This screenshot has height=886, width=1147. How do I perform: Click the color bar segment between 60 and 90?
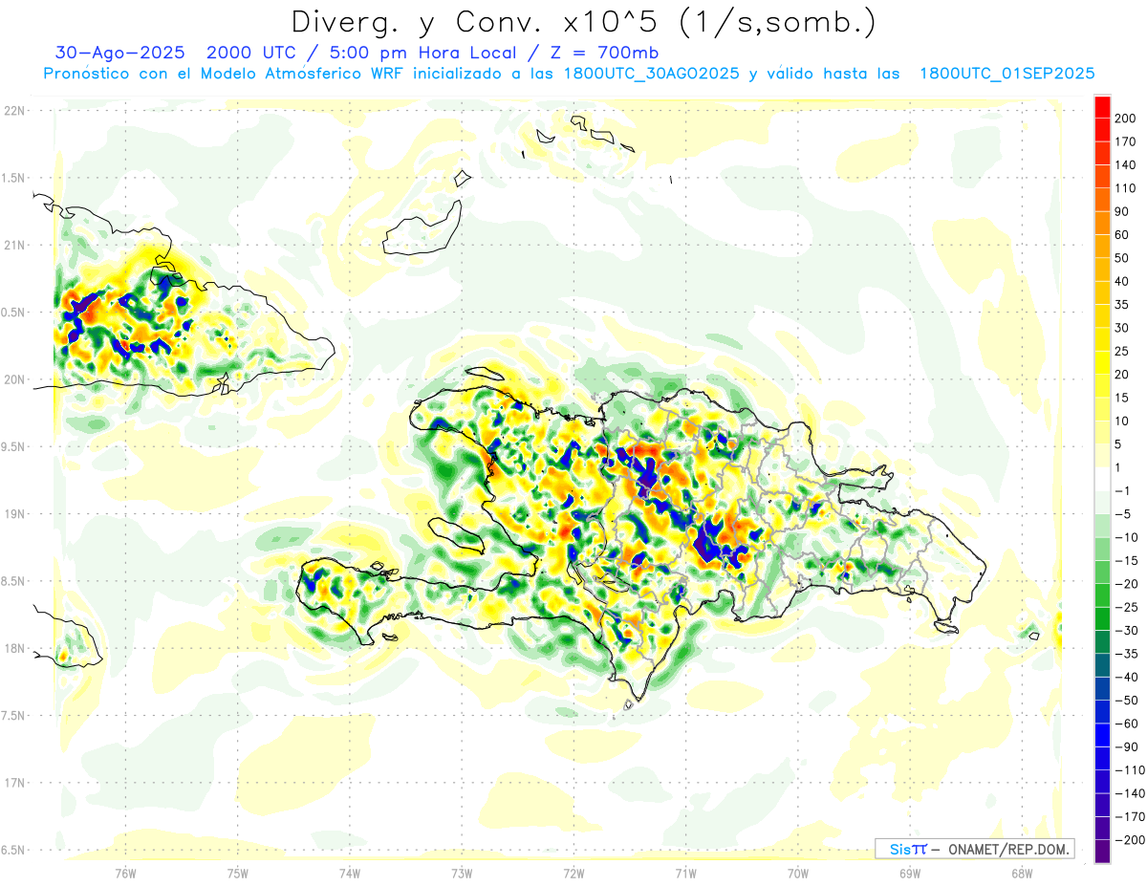pos(1102,224)
